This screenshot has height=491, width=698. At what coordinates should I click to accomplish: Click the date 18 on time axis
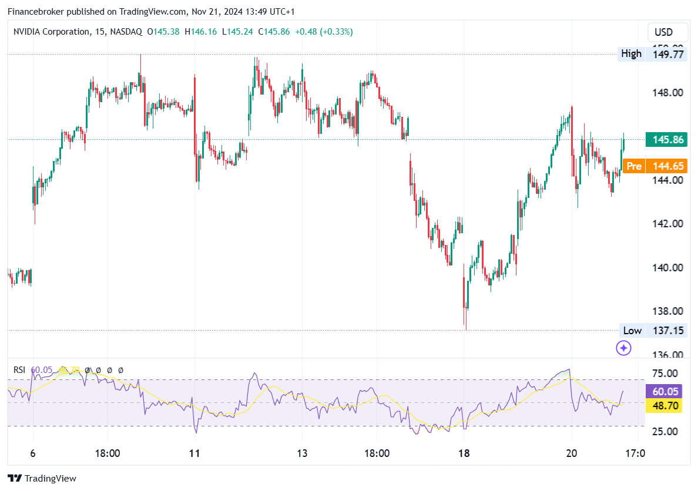coord(464,453)
